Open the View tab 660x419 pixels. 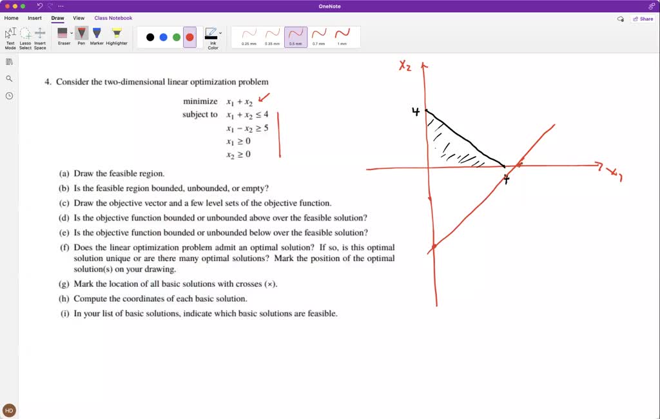pyautogui.click(x=79, y=18)
